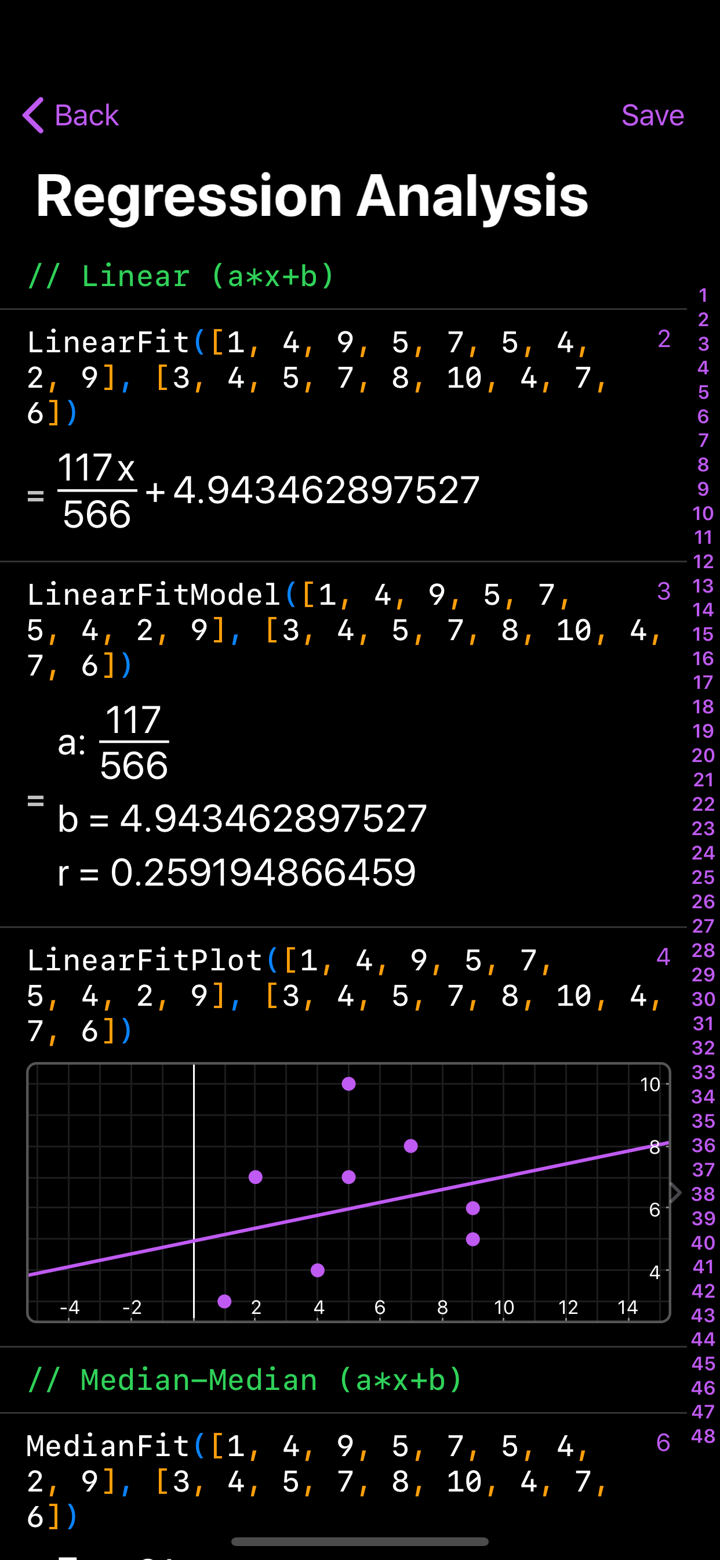Tap the home indicator bar
This screenshot has height=1560, width=720.
point(360,1541)
